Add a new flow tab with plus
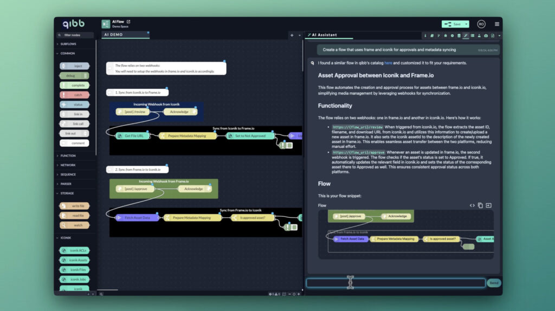This screenshot has width=555, height=311. pos(292,35)
